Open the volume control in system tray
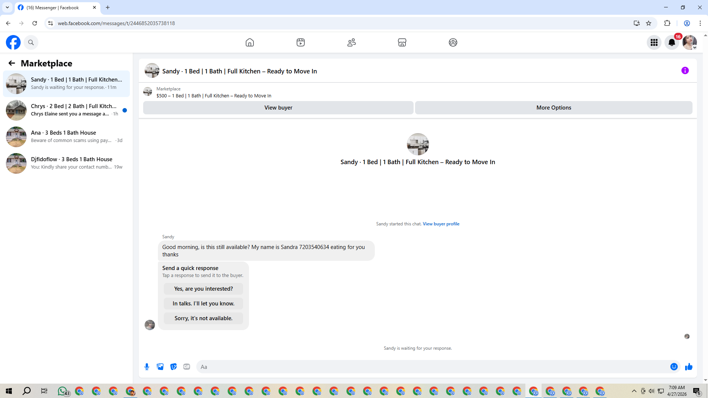This screenshot has height=398, width=708. [652, 391]
